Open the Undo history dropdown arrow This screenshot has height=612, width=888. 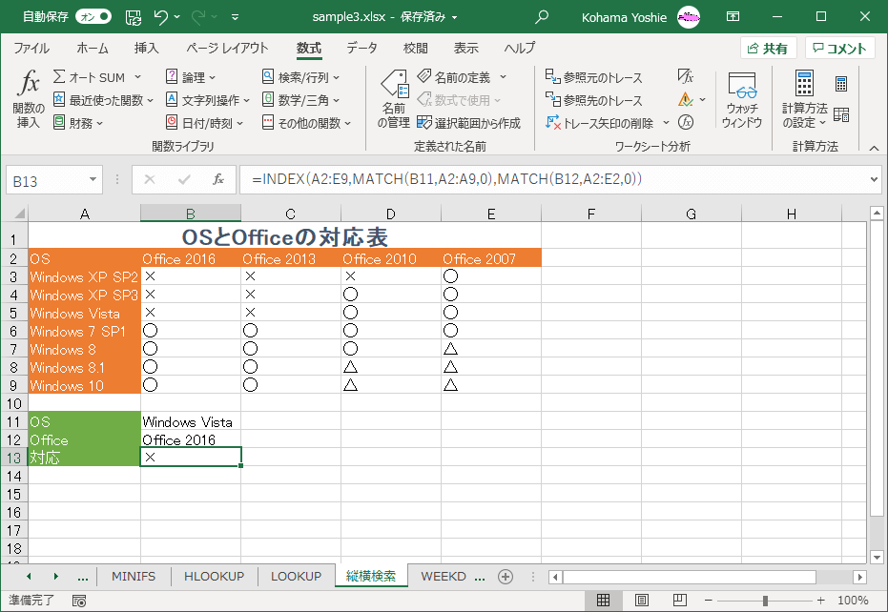(176, 17)
